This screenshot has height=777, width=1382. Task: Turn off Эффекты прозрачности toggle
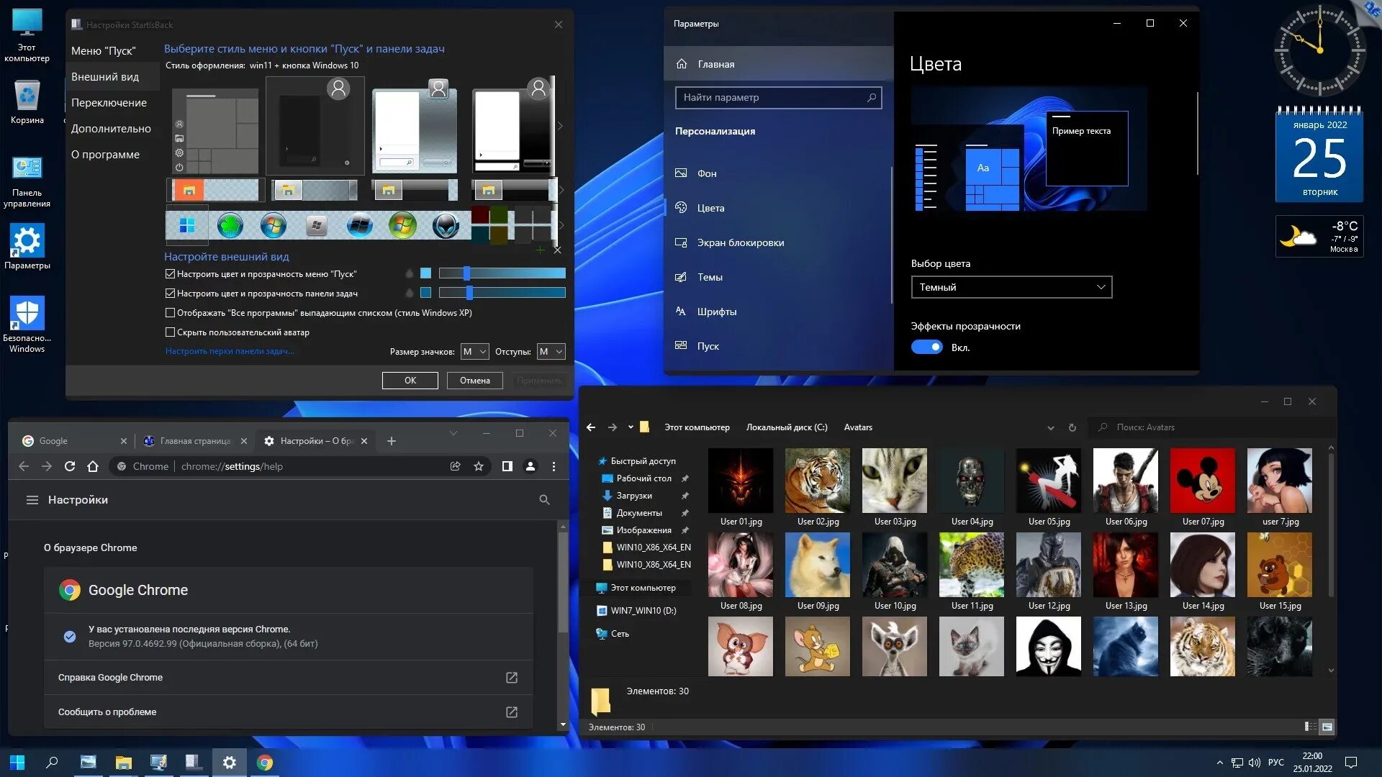(x=926, y=347)
